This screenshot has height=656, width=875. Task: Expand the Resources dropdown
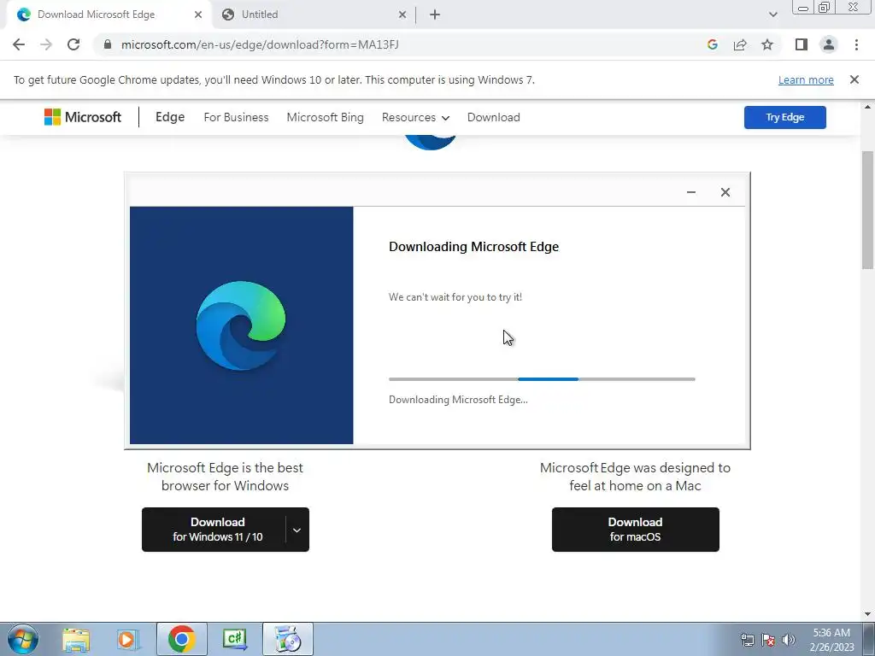416,117
